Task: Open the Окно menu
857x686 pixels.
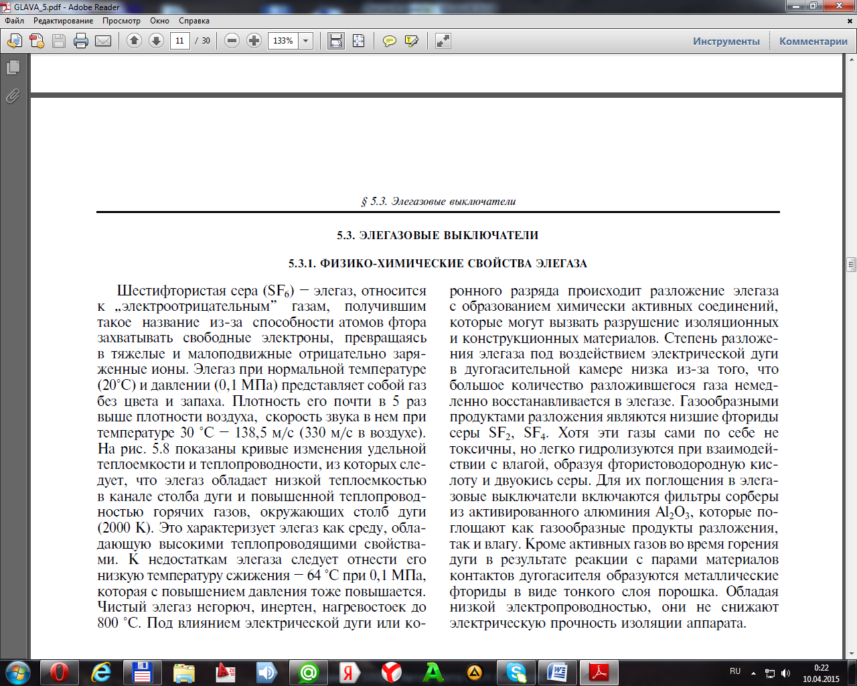Action: pos(160,21)
